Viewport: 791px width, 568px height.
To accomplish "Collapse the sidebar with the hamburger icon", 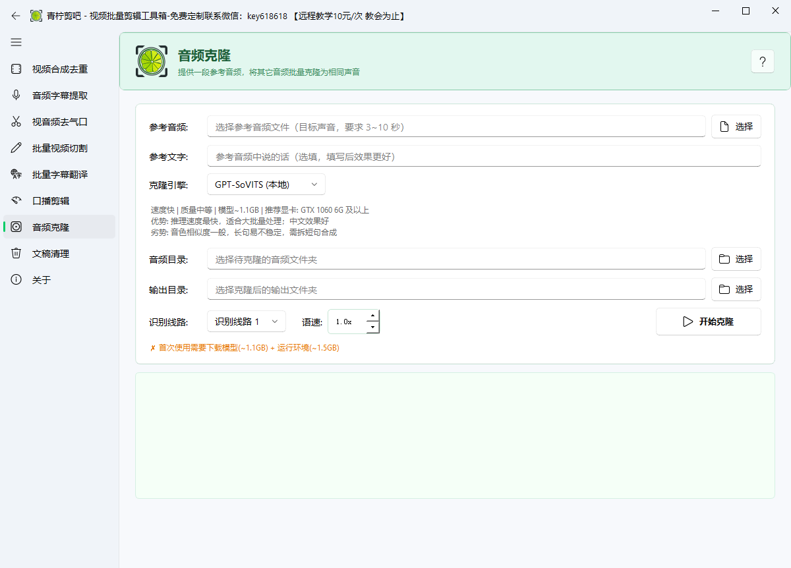I will point(16,42).
